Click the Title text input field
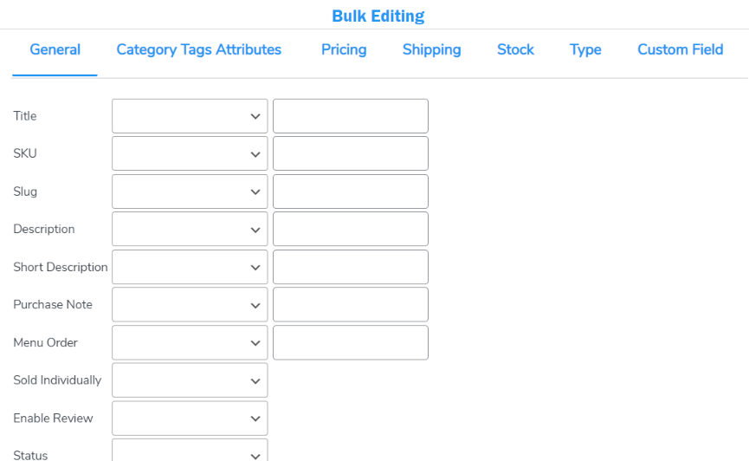Image resolution: width=749 pixels, height=461 pixels. coord(351,116)
